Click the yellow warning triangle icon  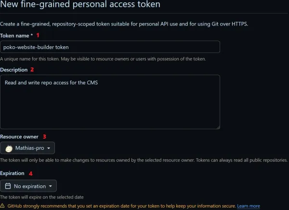[x=3, y=206]
